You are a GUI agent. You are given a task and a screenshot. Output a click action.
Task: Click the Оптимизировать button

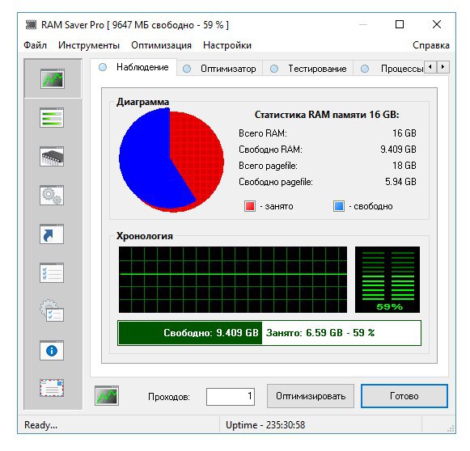point(311,396)
